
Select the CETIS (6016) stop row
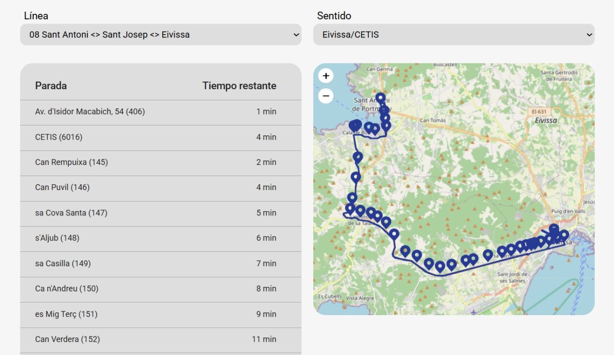point(161,137)
